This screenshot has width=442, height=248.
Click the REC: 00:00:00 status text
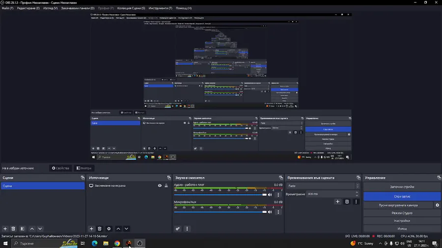click(x=386, y=236)
